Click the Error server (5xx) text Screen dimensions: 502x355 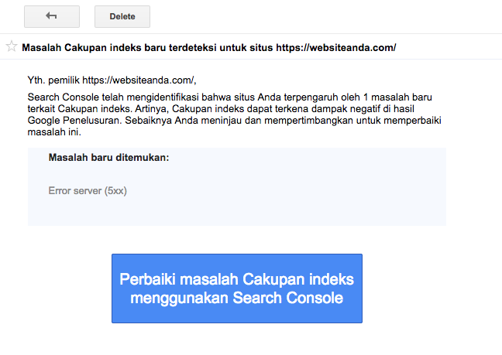[x=88, y=191]
